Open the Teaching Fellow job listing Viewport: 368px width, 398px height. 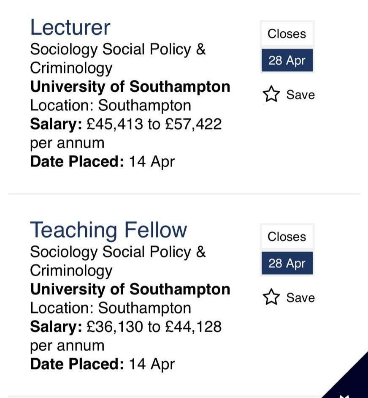coord(108,230)
